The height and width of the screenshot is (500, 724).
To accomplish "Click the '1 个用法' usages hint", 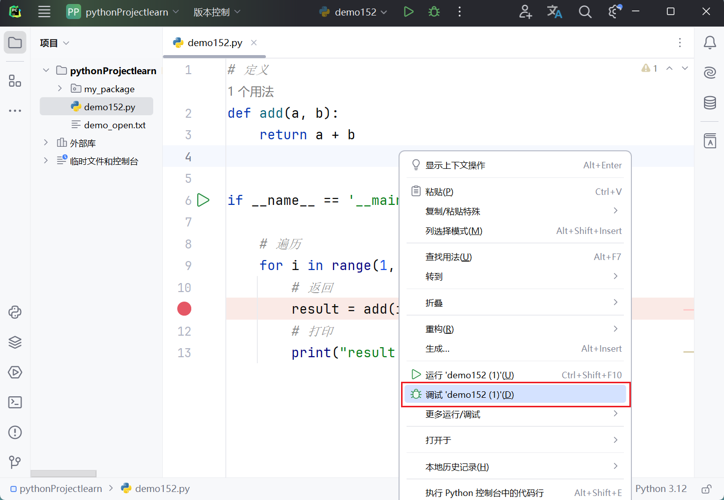I will (x=251, y=92).
